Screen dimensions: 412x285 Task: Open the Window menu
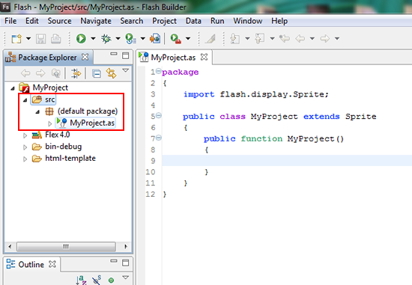point(248,21)
